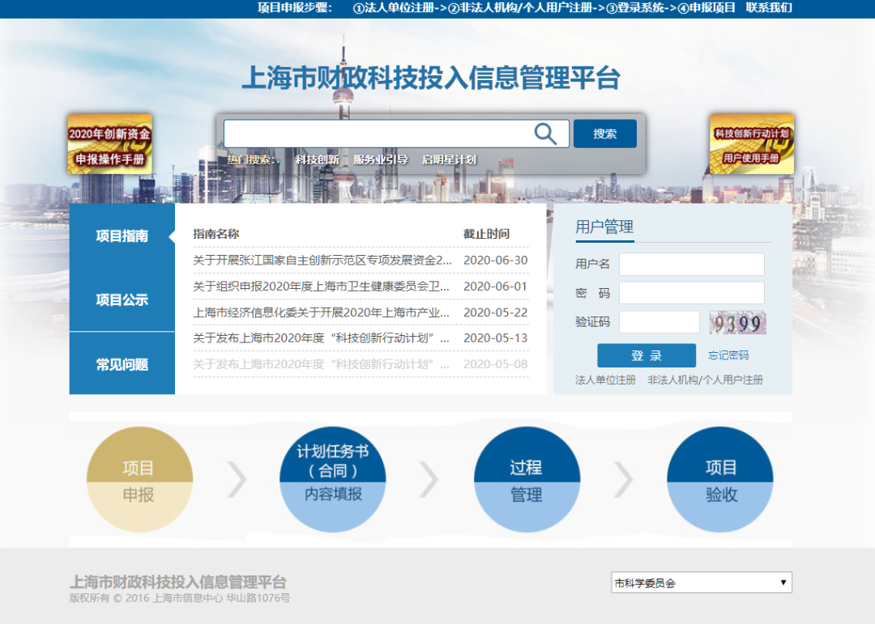Image resolution: width=875 pixels, height=624 pixels.
Task: Click the 登录 button
Action: coord(647,356)
